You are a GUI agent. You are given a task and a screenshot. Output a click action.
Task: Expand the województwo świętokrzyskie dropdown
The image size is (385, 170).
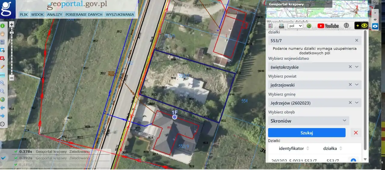point(357,67)
